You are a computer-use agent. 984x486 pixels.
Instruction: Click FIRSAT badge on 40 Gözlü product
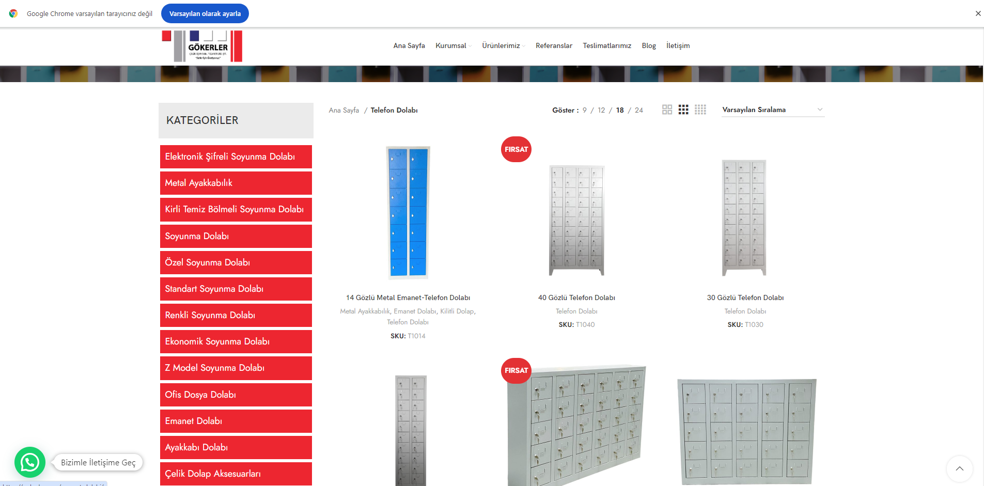tap(516, 149)
